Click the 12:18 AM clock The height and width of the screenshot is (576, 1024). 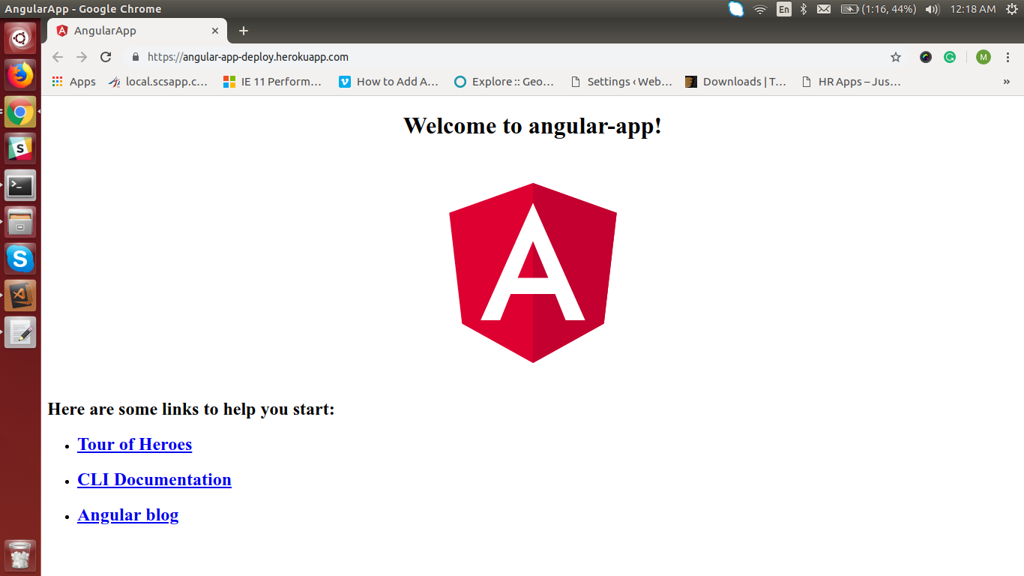point(972,9)
